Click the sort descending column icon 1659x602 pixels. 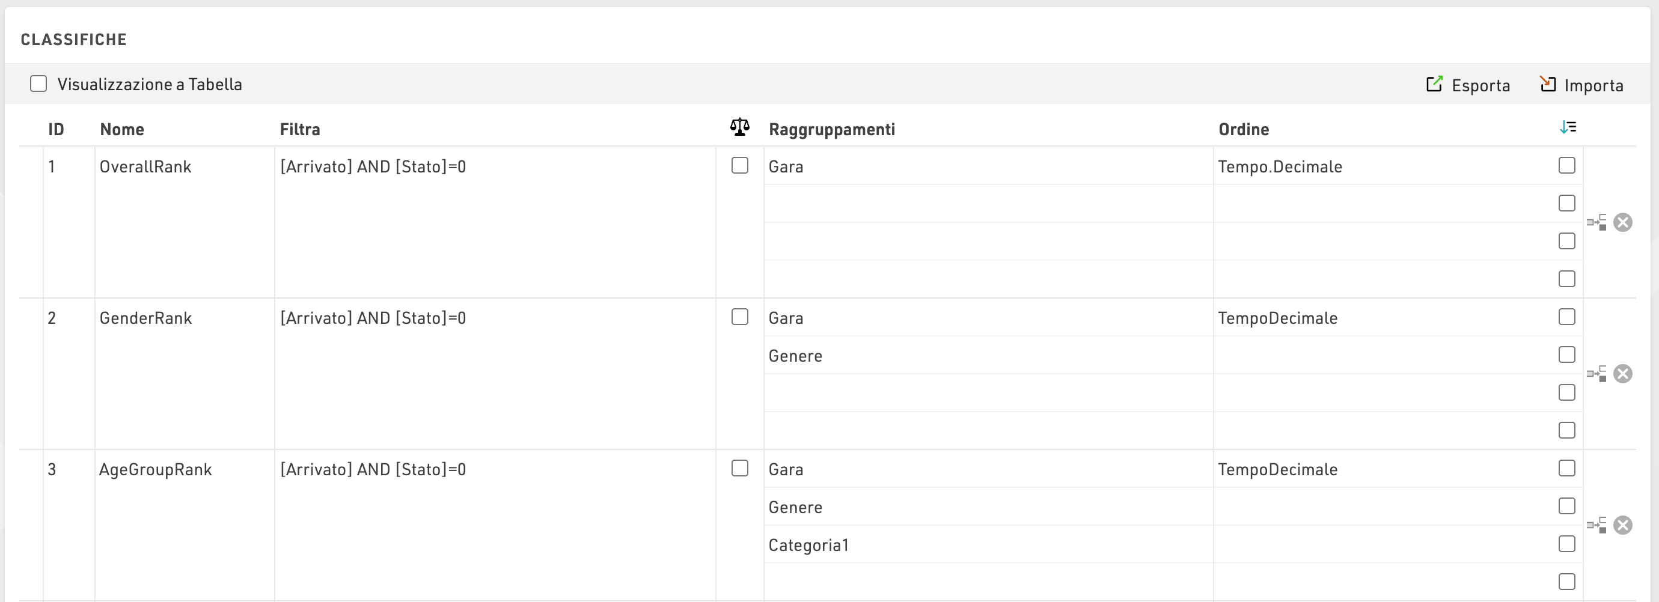1568,127
